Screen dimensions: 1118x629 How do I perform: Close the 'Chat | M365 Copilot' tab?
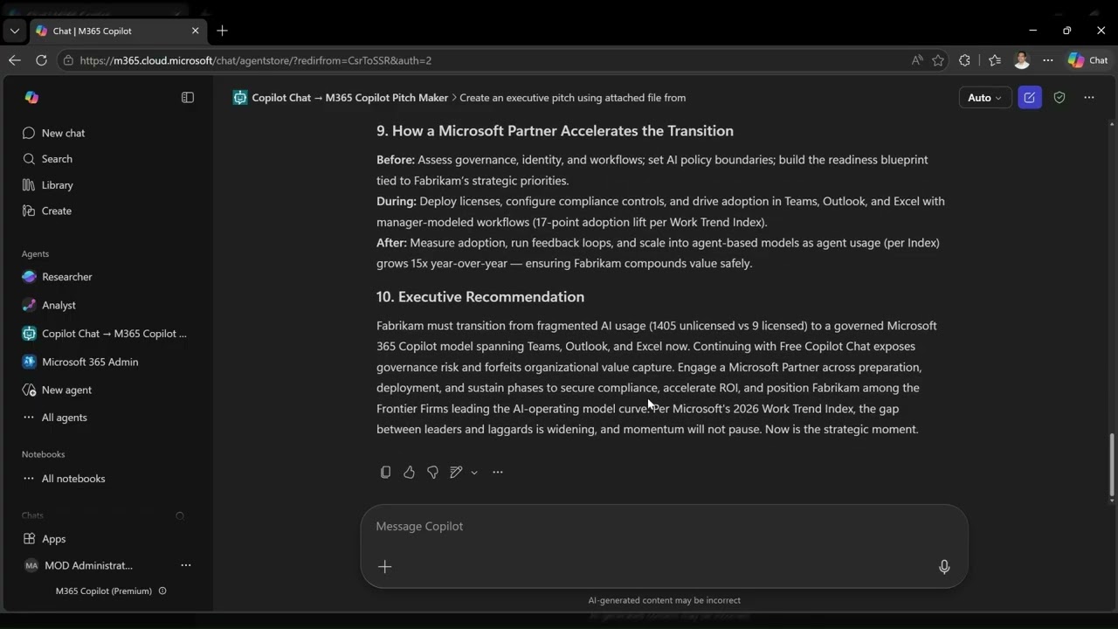coord(195,31)
